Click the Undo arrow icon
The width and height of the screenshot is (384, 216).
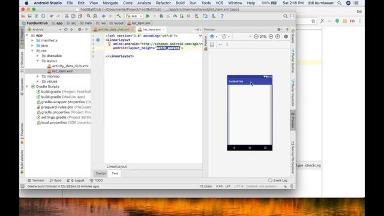pyautogui.click(x=52, y=16)
